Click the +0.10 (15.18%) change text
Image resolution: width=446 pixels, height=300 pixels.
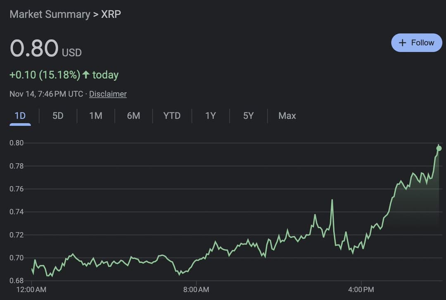tap(45, 75)
